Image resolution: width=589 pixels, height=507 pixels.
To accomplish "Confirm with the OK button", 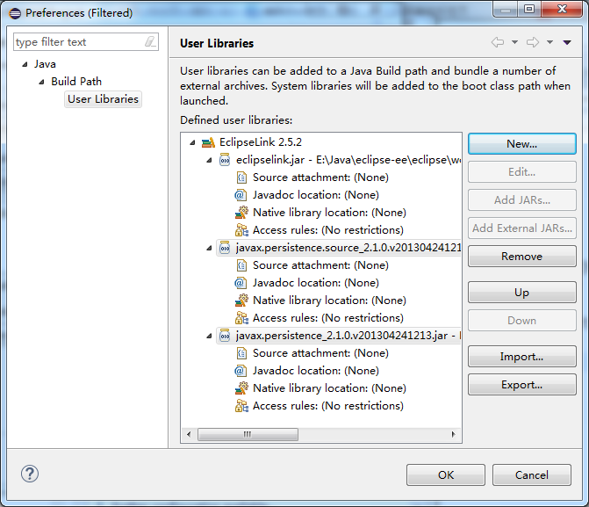I will point(446,475).
